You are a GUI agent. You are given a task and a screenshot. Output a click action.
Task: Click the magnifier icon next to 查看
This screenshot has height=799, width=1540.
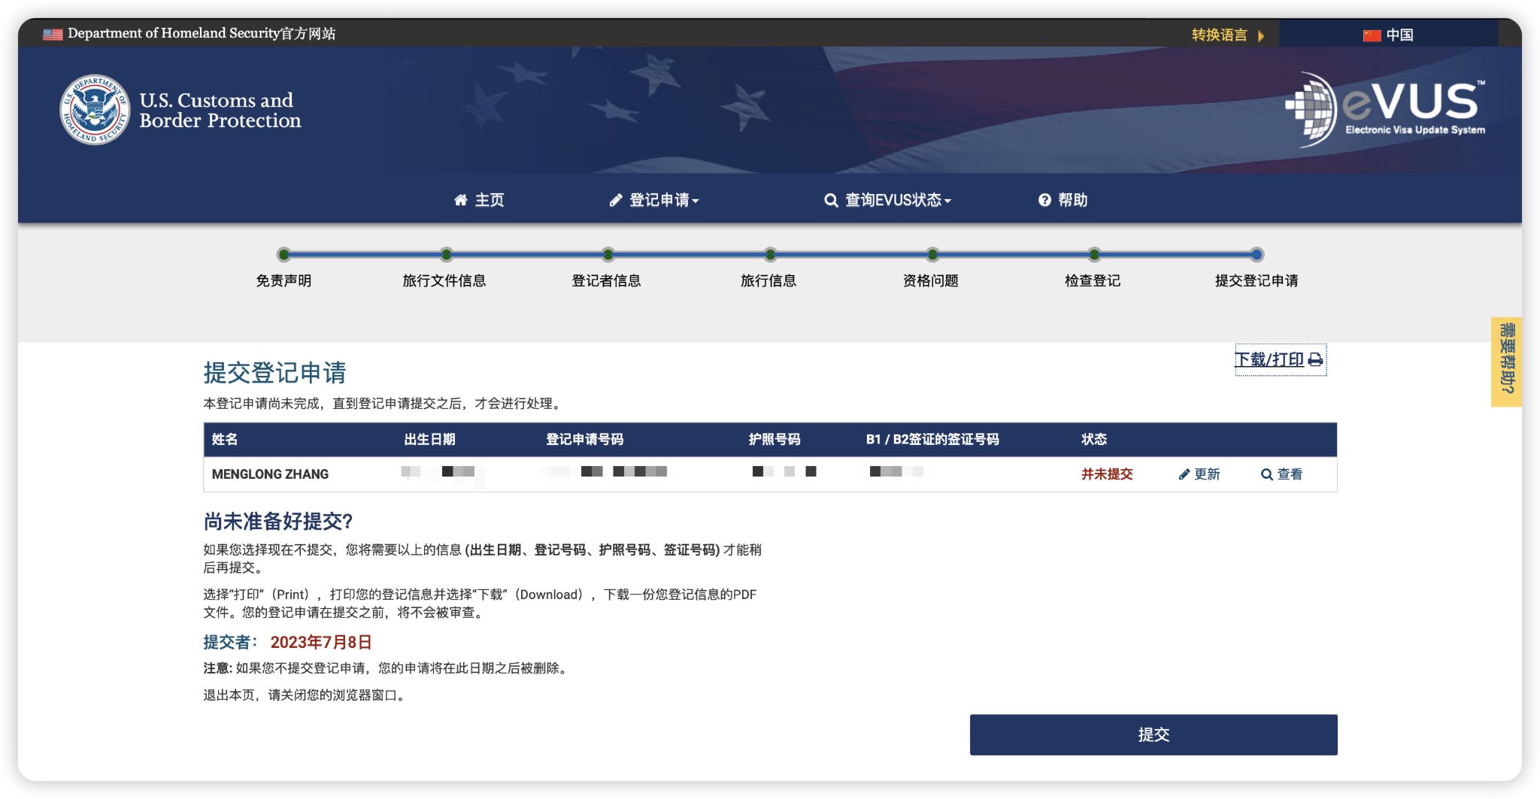pos(1267,474)
